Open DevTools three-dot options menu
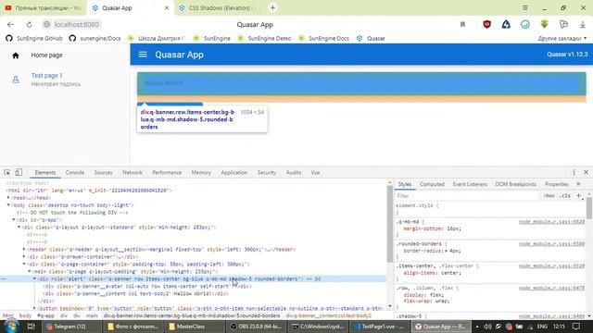Viewport: 593px width, 333px height. [574, 172]
